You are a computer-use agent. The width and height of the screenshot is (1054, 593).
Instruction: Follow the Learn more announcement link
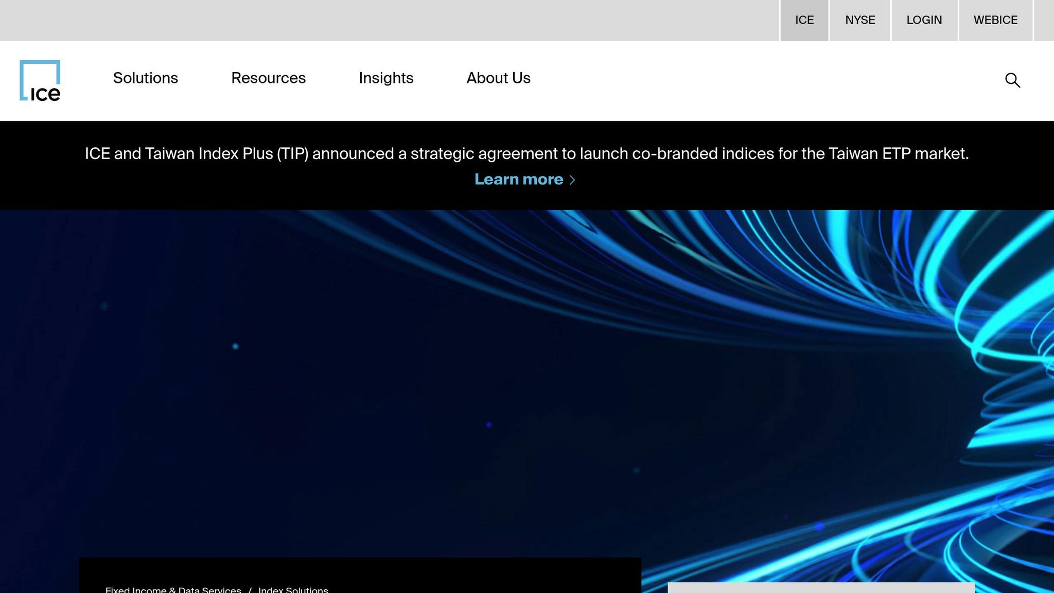519,179
